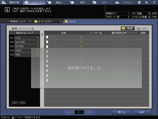The height and width of the screenshot is (119, 158).
Task: Sort by 最終更新日時 column header
Action: [120, 33]
